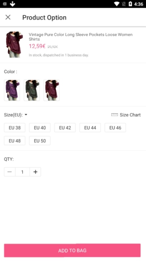Select the purple shirt color

click(12, 90)
